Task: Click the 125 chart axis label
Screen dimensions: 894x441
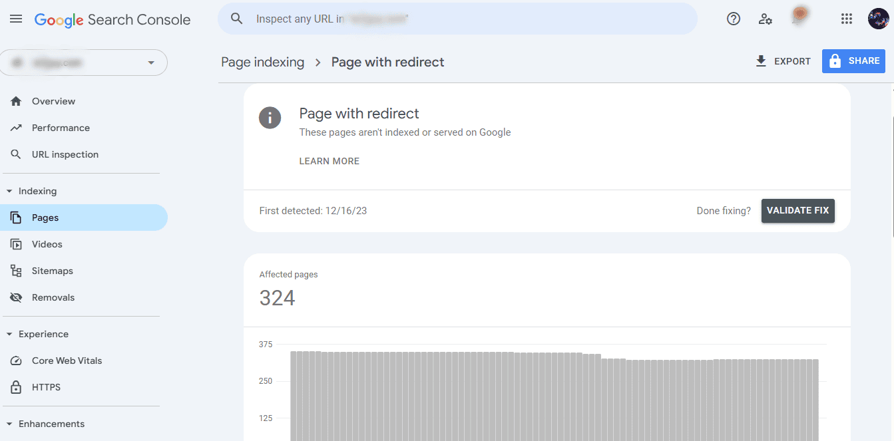Action: tap(266, 418)
